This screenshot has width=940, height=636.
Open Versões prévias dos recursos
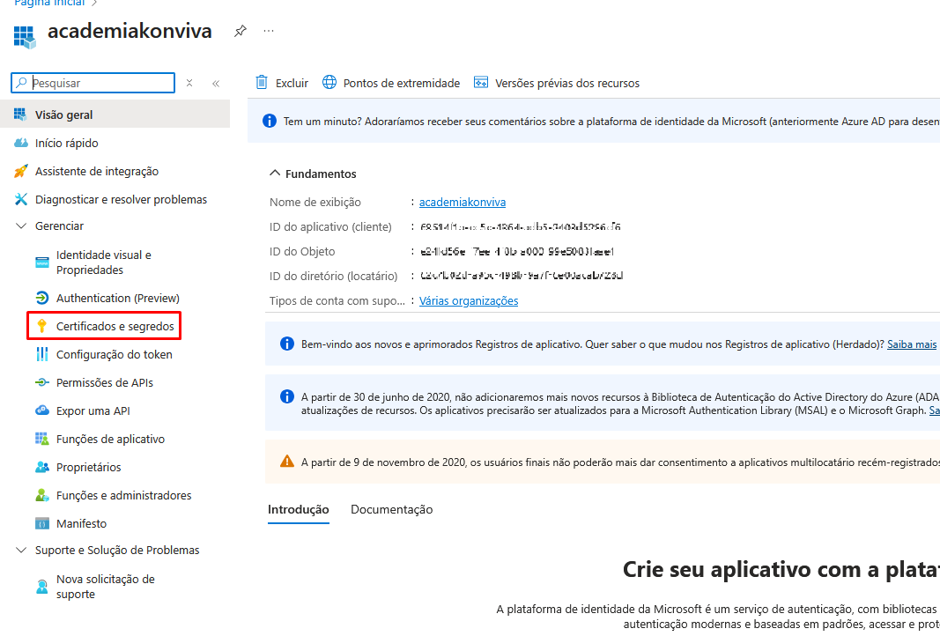tap(556, 83)
